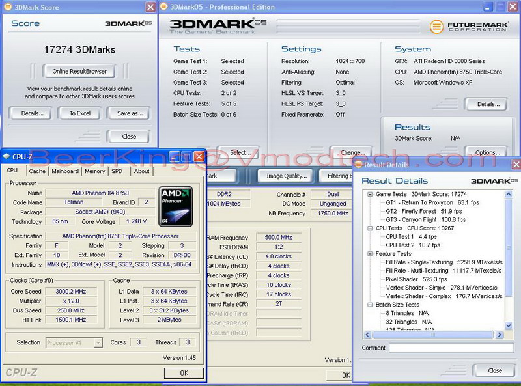This screenshot has height=386, width=521.
Task: Open the Online ResultBrowser
Action: [x=79, y=71]
